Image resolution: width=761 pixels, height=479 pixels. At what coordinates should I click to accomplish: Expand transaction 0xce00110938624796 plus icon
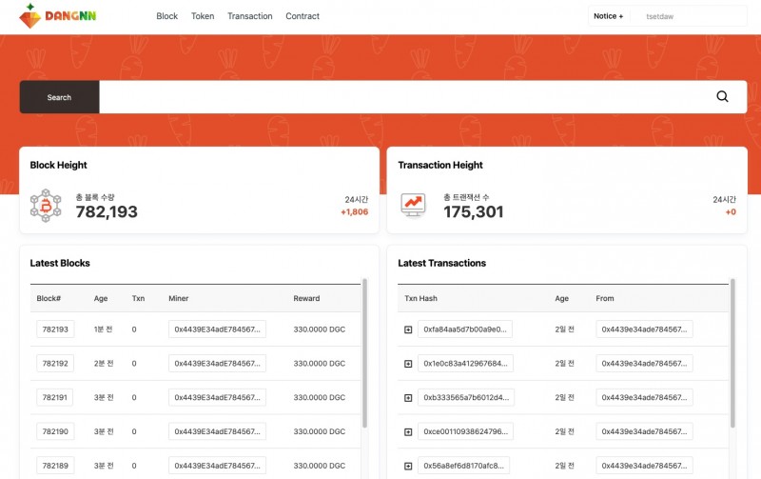[x=408, y=431]
